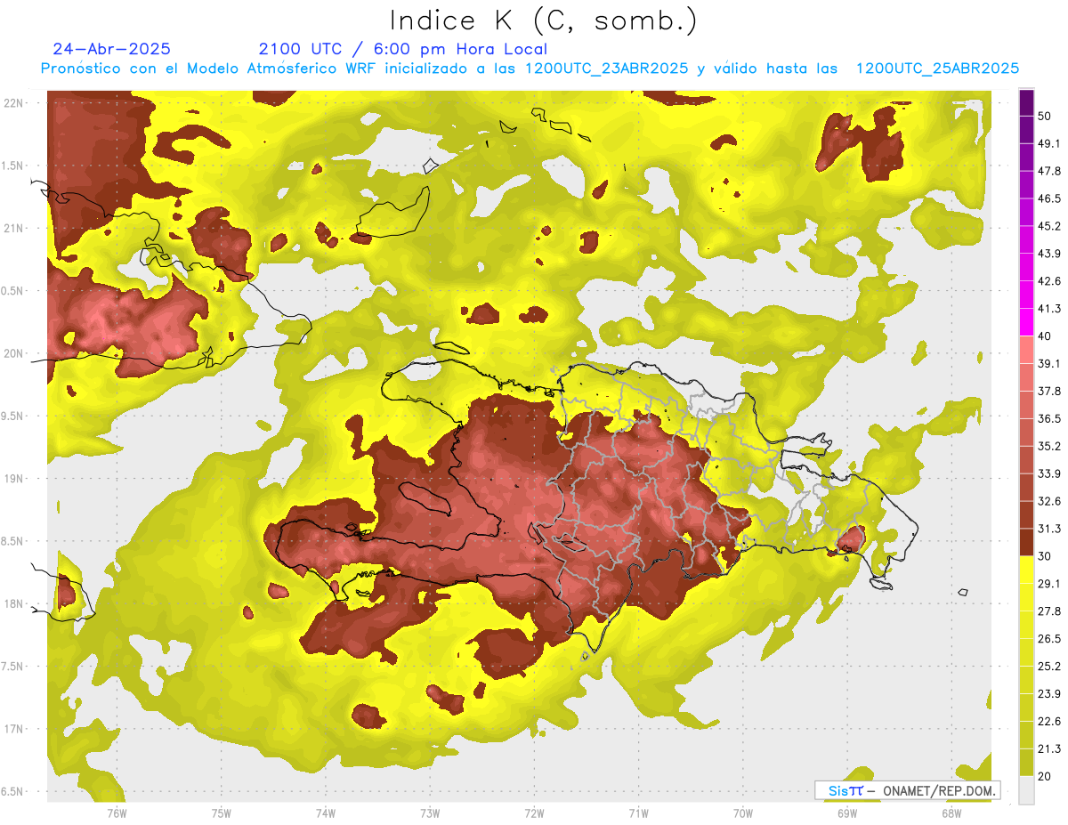The image size is (1068, 825).
Task: Click the dark purple swatch above 50
Action: pos(1026,102)
